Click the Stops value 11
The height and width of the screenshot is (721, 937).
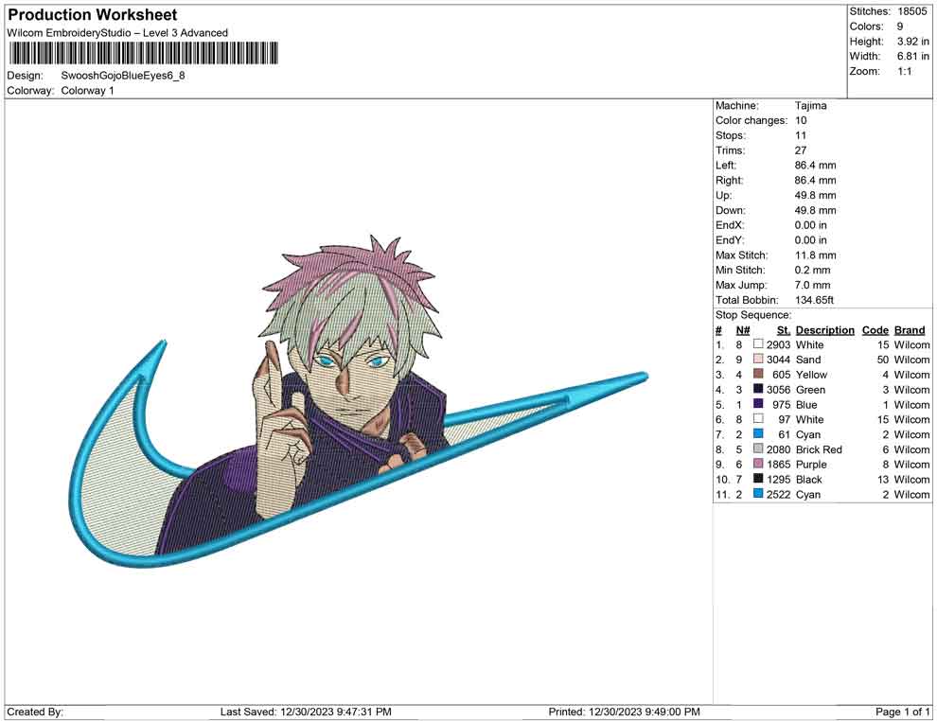tap(801, 135)
